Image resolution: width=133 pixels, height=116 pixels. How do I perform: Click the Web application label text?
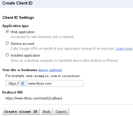click(x=23, y=32)
